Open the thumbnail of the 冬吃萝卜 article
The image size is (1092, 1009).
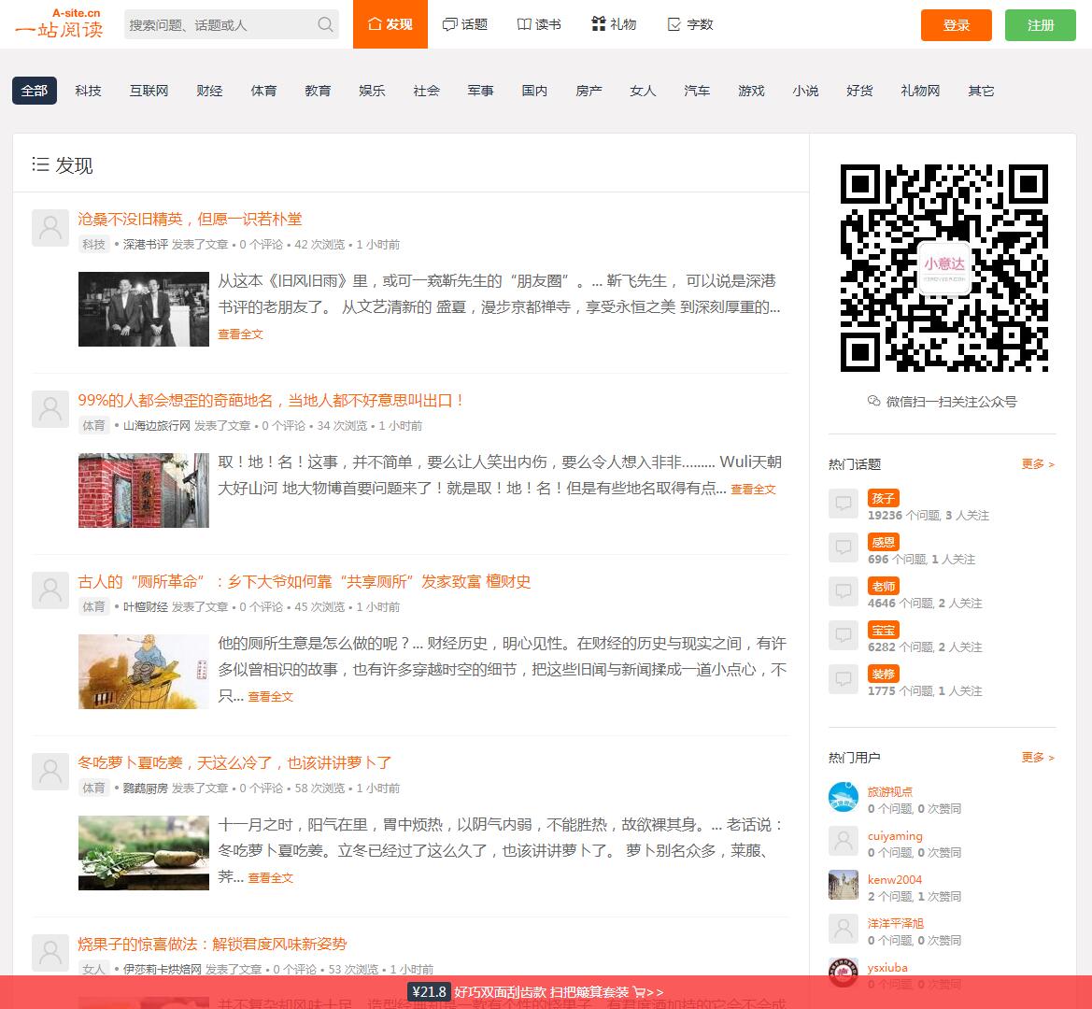pyautogui.click(x=144, y=853)
